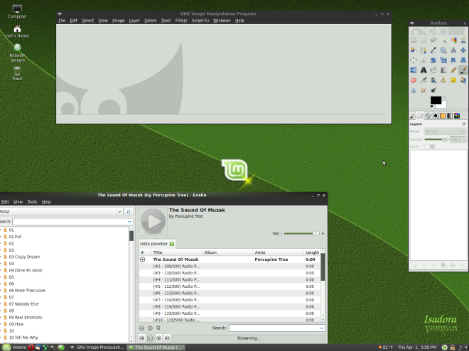
Task: Select the Perspective Clone tool
Action: (463, 80)
